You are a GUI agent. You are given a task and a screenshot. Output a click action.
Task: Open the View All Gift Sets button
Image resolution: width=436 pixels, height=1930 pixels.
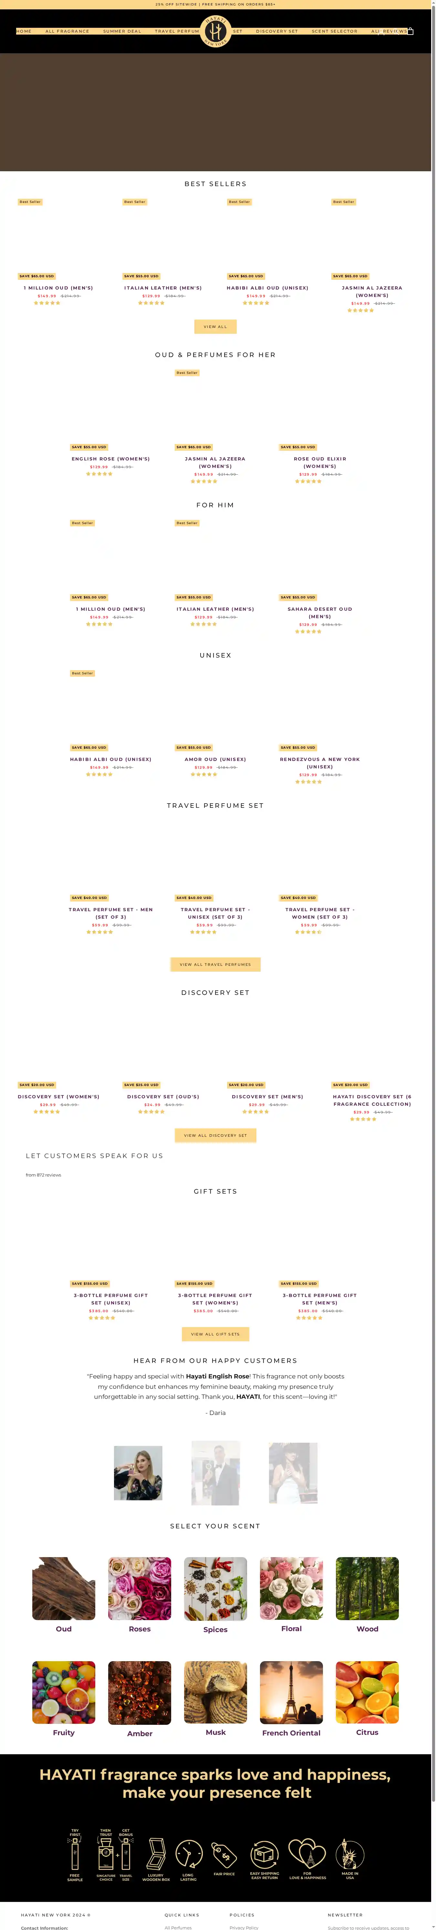point(216,1334)
